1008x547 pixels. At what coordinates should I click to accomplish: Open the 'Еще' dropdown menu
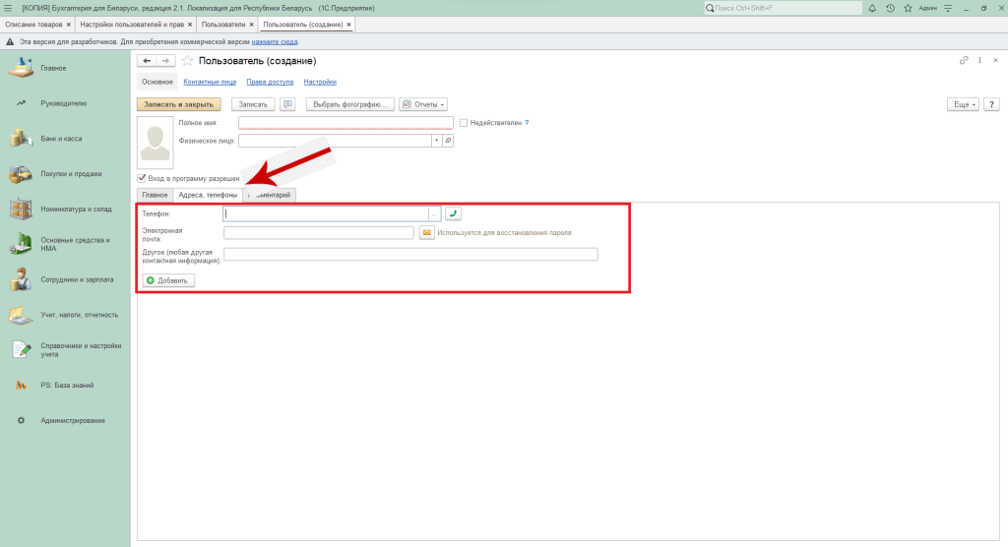(962, 103)
